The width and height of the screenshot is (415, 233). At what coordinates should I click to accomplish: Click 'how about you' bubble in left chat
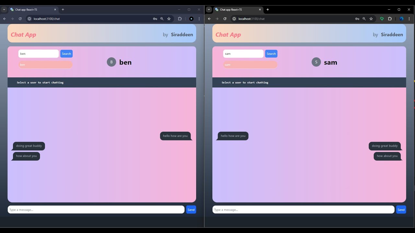coord(26,156)
